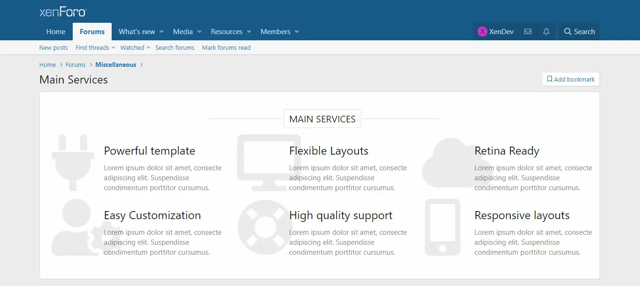Click the Easy Customization heading
This screenshot has height=286, width=640.
click(x=153, y=215)
